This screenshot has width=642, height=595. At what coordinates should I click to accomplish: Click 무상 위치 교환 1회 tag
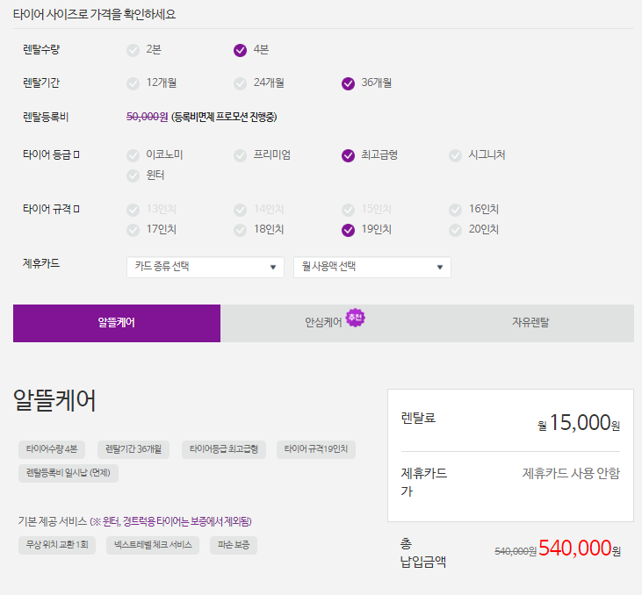click(57, 545)
